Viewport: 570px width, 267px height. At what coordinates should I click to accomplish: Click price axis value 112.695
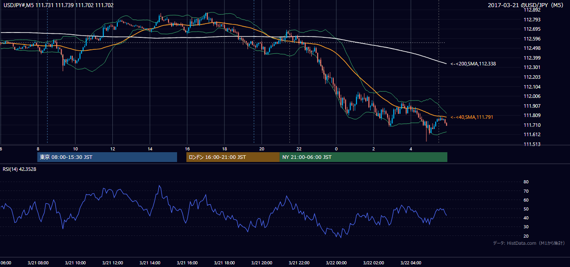tap(532, 29)
